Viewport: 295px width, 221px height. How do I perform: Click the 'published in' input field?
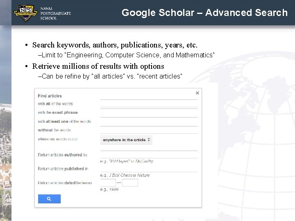click(x=149, y=169)
